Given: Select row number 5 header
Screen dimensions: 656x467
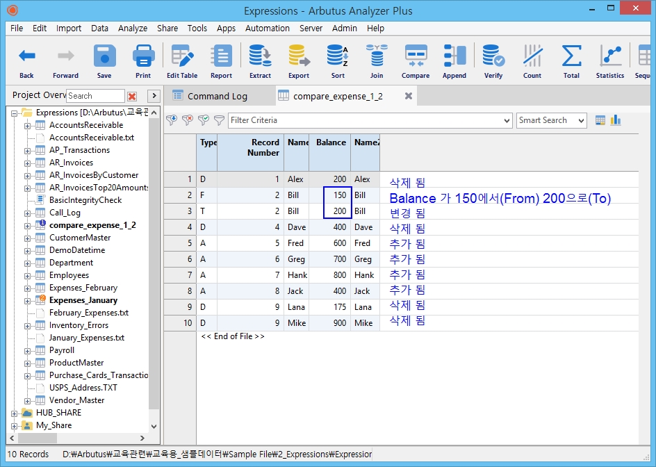Looking at the screenshot, I should pos(180,243).
